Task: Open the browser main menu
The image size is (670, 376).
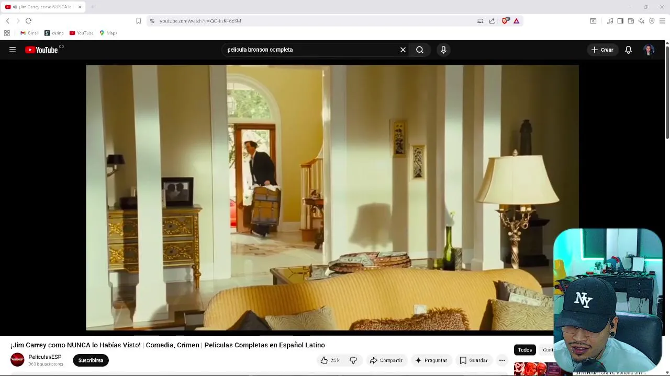Action: click(662, 21)
